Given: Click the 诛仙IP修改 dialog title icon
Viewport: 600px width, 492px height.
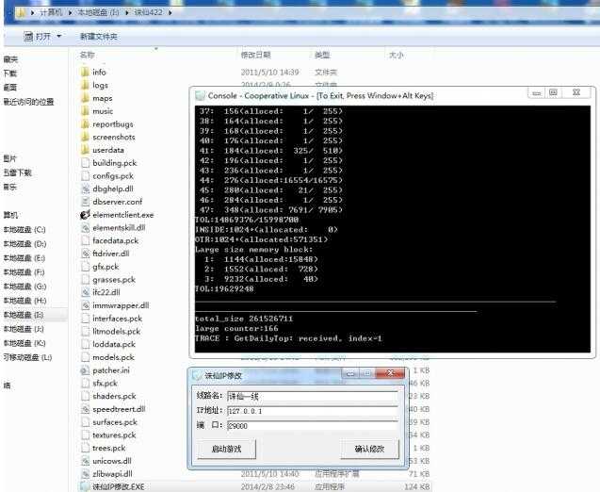Looking at the screenshot, I should [198, 376].
